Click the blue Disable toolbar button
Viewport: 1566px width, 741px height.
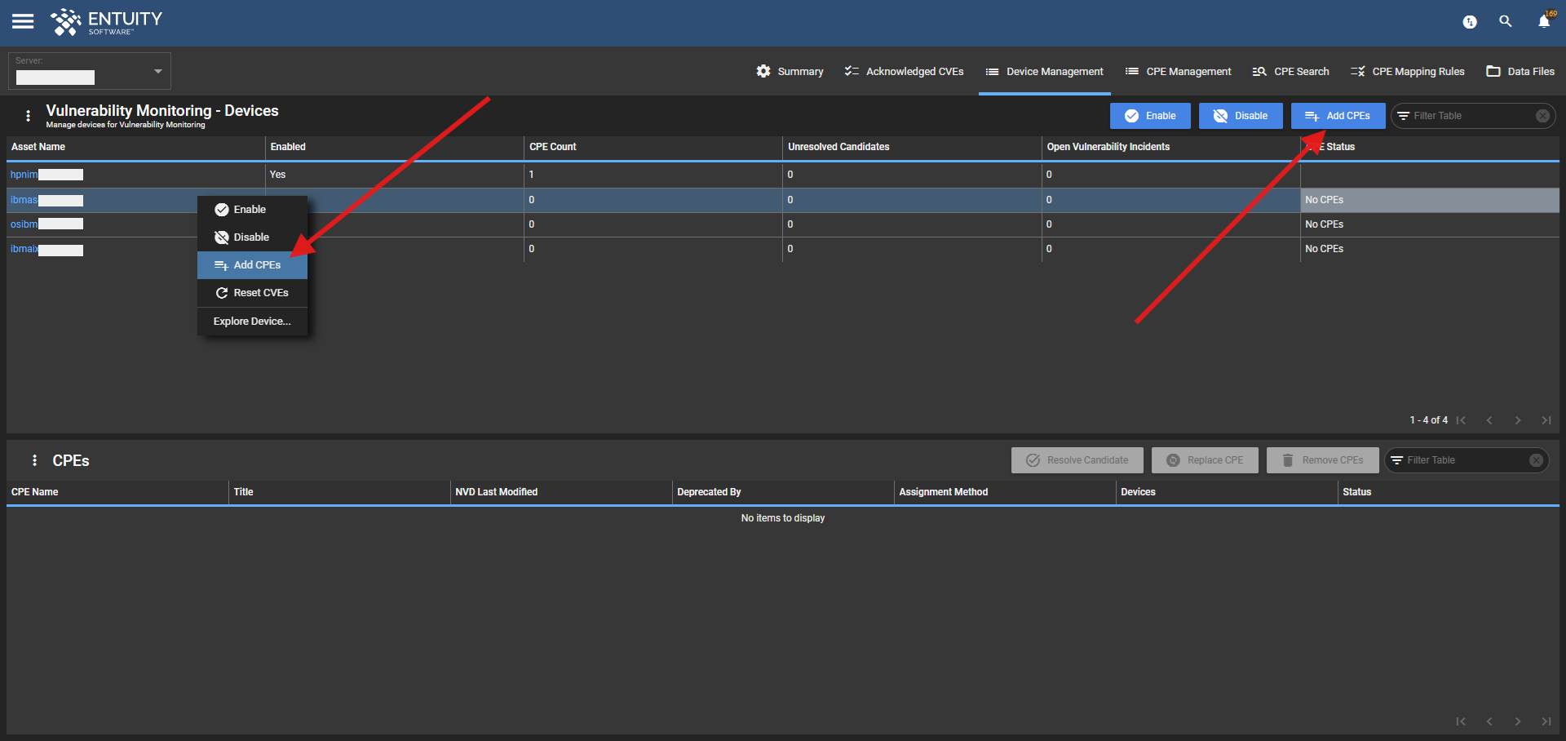[1241, 116]
